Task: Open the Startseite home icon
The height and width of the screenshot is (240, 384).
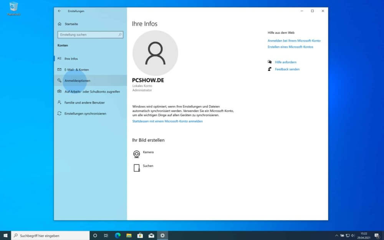Action: tap(60, 23)
